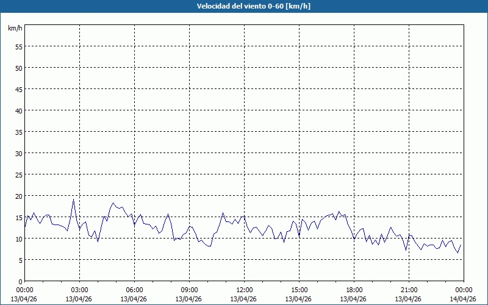The width and height of the screenshot is (488, 305).
Task: Select the 20 y-axis tick label
Action: pyautogui.click(x=18, y=196)
